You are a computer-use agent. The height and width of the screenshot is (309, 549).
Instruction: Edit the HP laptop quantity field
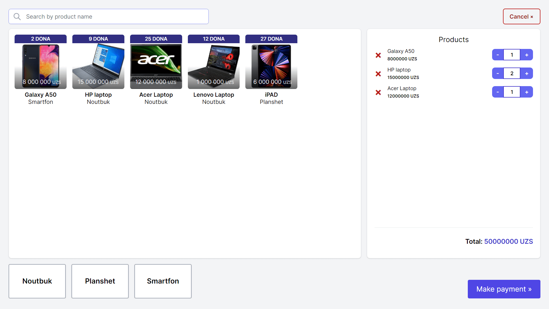point(512,74)
